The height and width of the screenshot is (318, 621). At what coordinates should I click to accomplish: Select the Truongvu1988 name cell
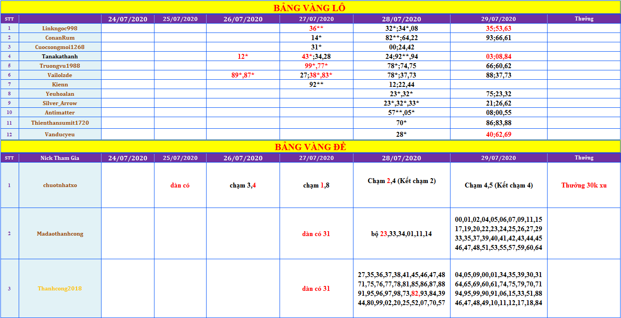point(60,66)
